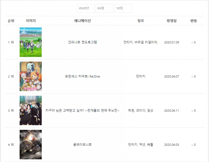Click the 카구야 님 poster thumbnail
This screenshot has width=209, height=162.
pyautogui.click(x=31, y=110)
